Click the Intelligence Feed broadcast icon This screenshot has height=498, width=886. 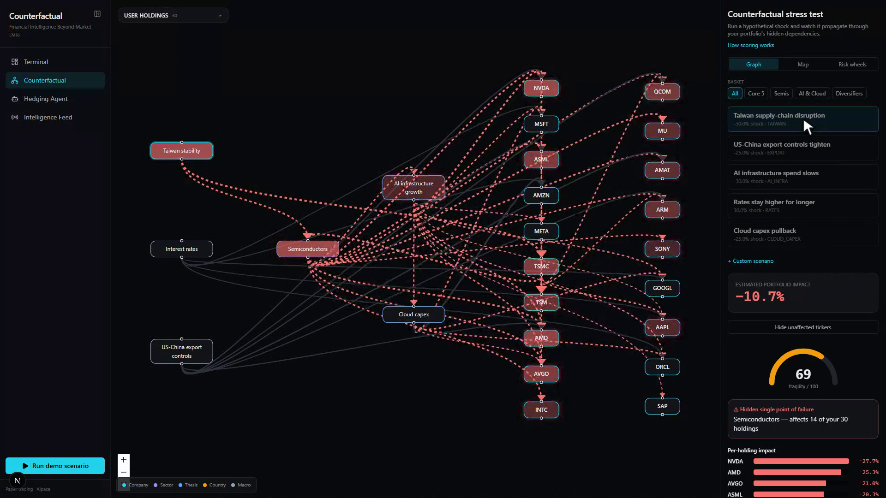point(15,117)
